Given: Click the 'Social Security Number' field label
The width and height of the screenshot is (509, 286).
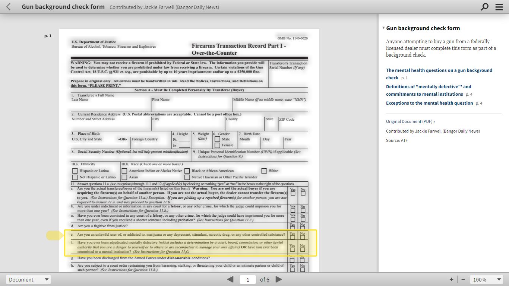Looking at the screenshot, I should [130, 152].
